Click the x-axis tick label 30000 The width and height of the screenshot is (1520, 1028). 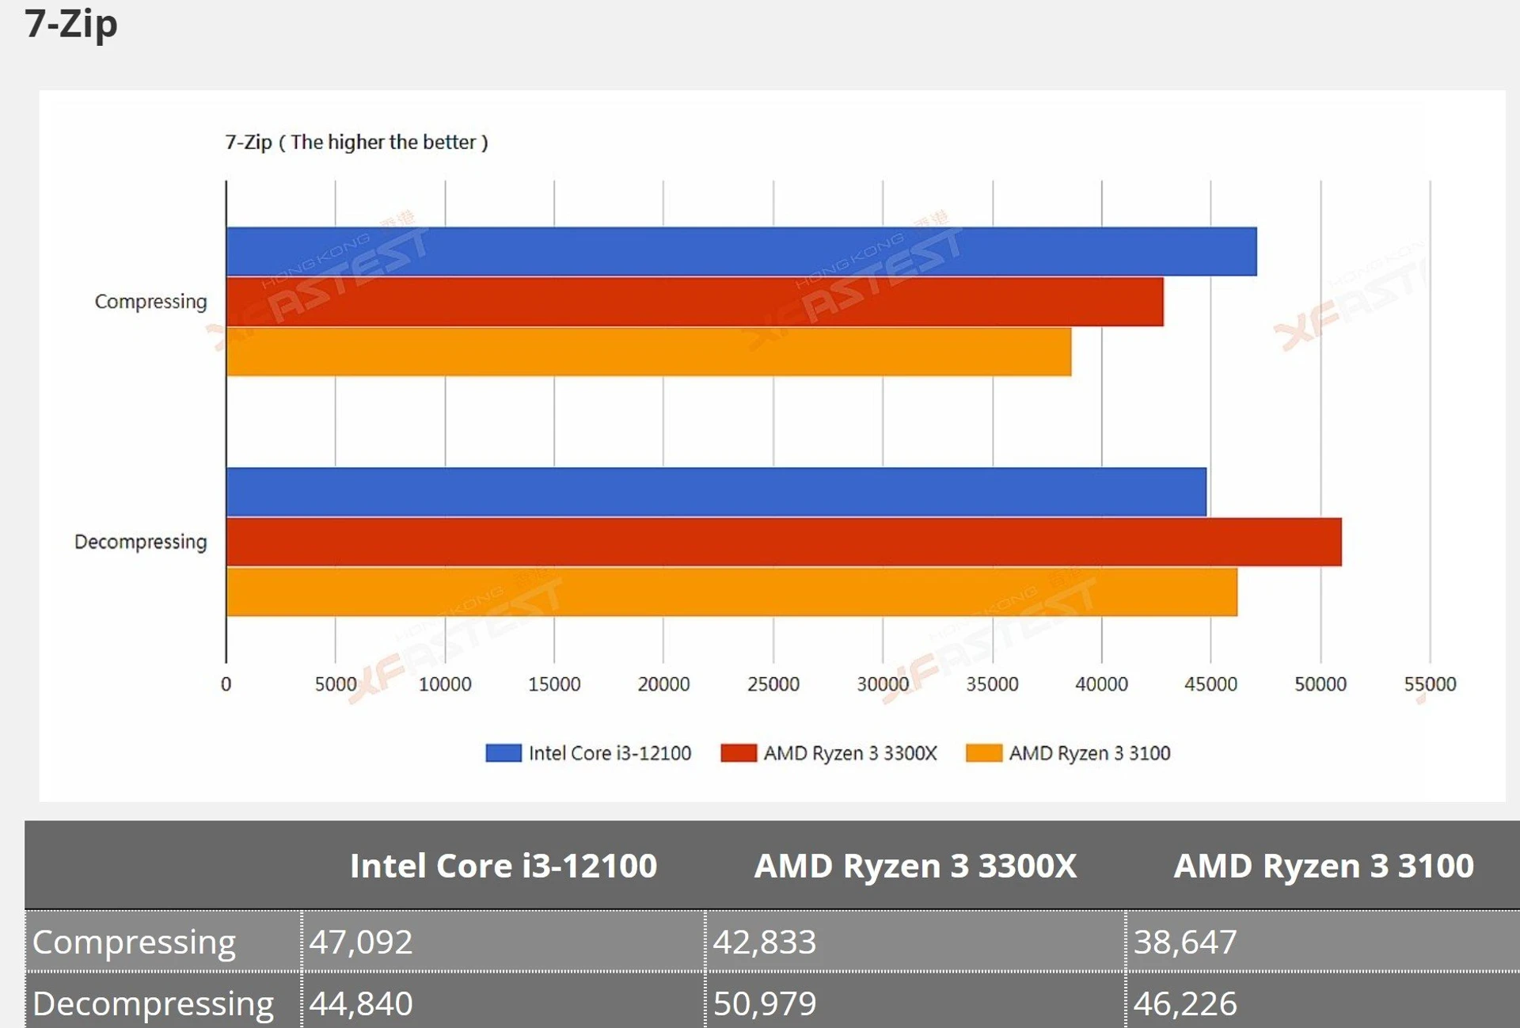883,684
